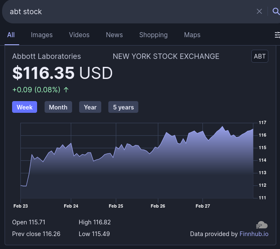This screenshot has width=280, height=249.
Task: Open the Images tab
Action: click(x=42, y=35)
